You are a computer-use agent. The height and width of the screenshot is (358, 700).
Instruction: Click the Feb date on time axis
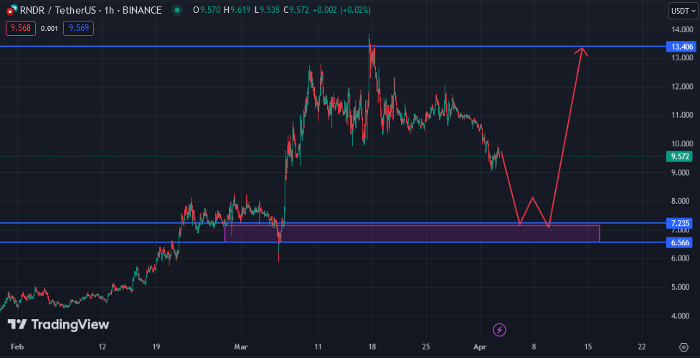coord(16,347)
